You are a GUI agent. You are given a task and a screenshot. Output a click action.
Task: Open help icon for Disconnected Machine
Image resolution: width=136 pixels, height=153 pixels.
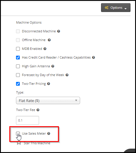pos(59,31)
